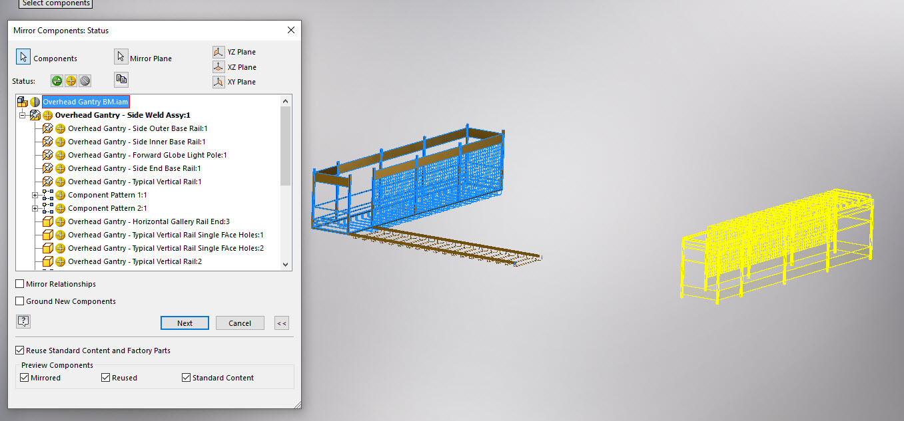This screenshot has height=421, width=904.
Task: Click the copy components icon
Action: coord(121,79)
